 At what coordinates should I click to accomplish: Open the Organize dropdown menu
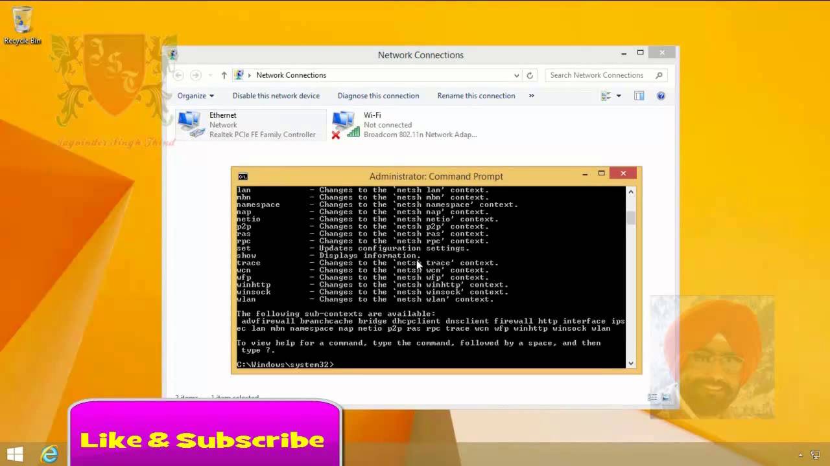click(x=195, y=96)
